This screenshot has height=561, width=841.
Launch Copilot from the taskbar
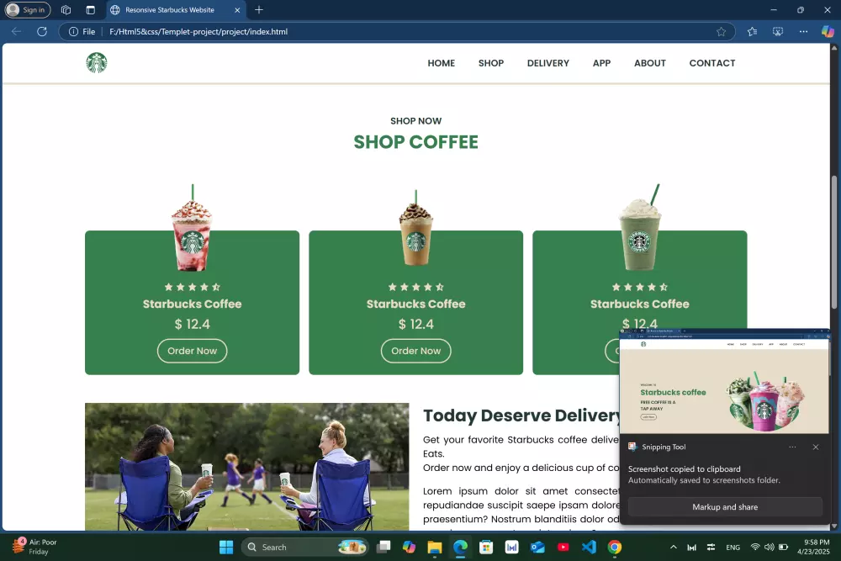coord(410,547)
